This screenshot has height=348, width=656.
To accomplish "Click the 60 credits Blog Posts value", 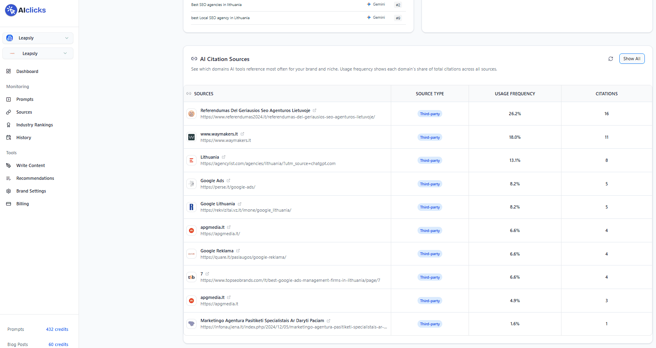I will 58,344.
